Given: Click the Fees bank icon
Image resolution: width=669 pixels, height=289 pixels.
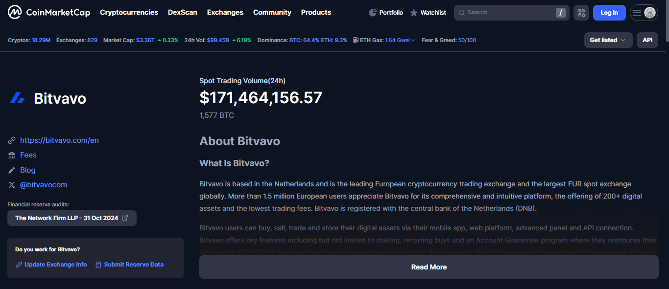Looking at the screenshot, I should click(x=12, y=155).
